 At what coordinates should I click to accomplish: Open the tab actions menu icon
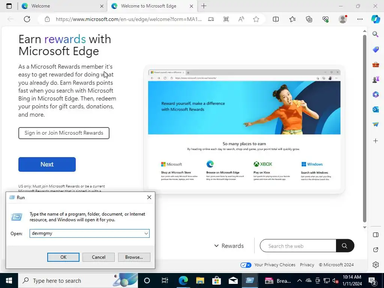coord(9,6)
